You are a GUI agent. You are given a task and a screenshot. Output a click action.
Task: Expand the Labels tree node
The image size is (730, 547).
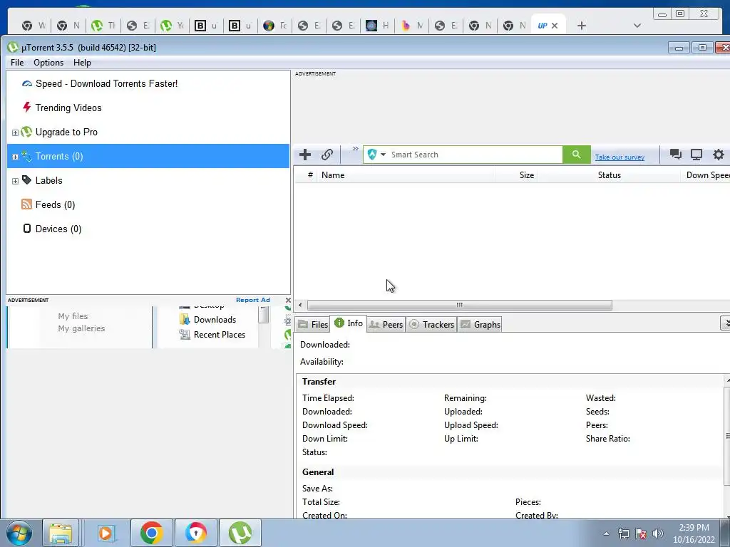point(15,181)
